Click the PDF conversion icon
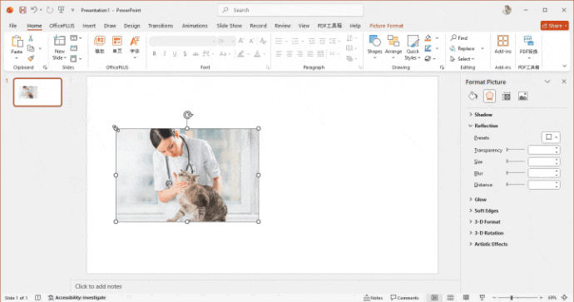574x302 pixels. tap(528, 41)
